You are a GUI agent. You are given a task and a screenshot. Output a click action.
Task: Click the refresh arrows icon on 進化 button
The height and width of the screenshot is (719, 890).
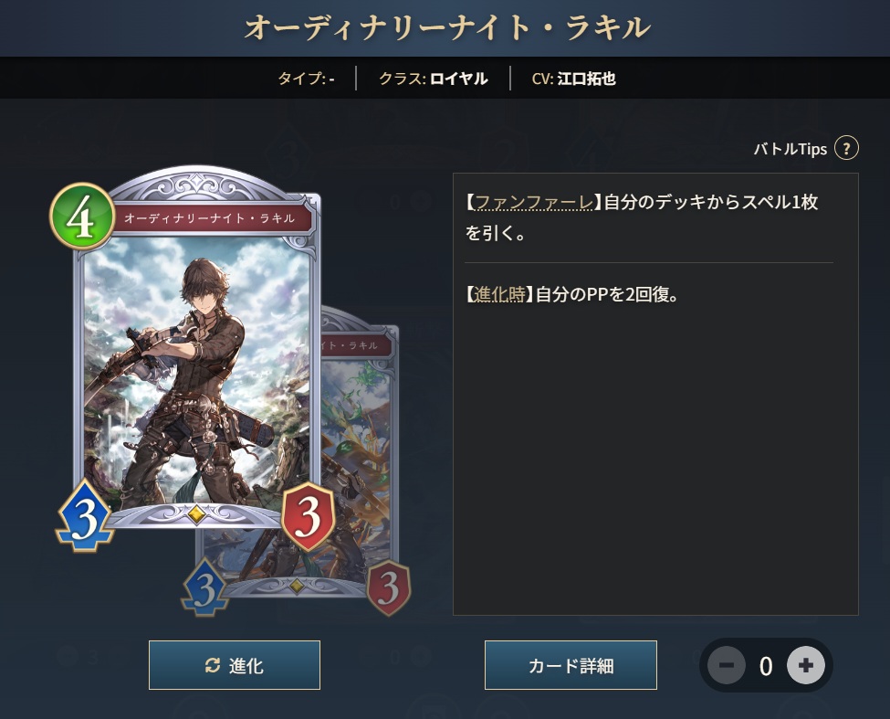coord(213,665)
